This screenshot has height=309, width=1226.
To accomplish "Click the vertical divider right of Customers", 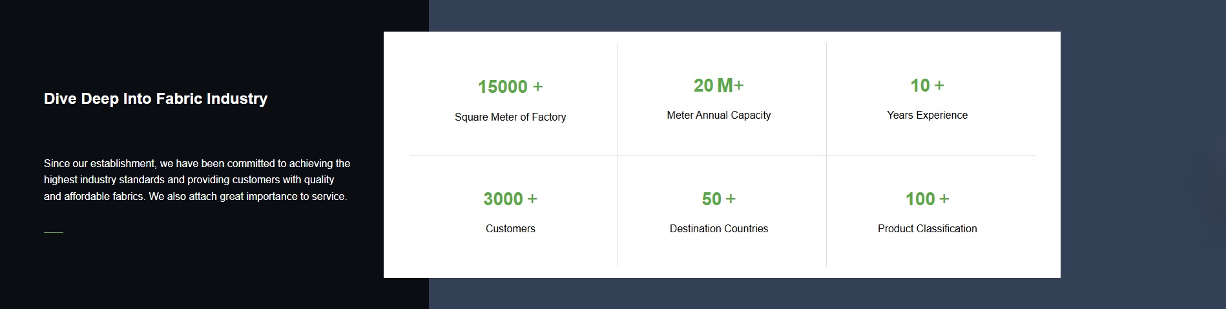I will click(618, 212).
